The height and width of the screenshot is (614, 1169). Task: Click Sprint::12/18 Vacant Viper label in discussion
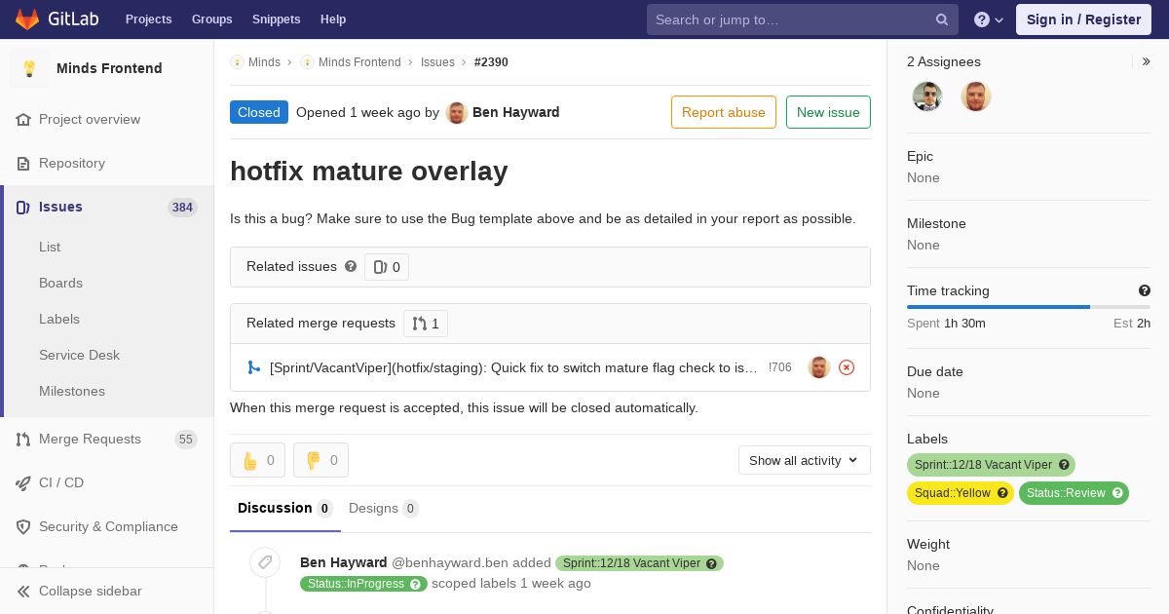[639, 563]
